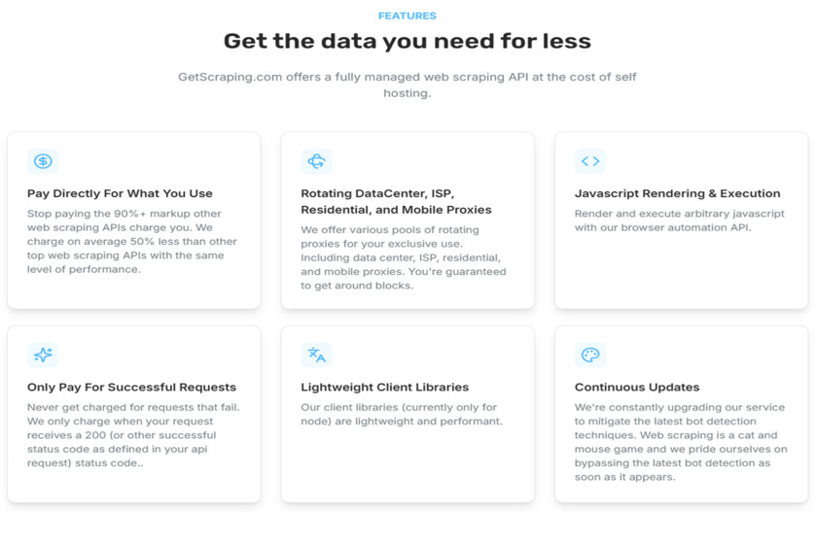Click the dollar sign pricing icon
The image size is (817, 544).
(x=43, y=161)
